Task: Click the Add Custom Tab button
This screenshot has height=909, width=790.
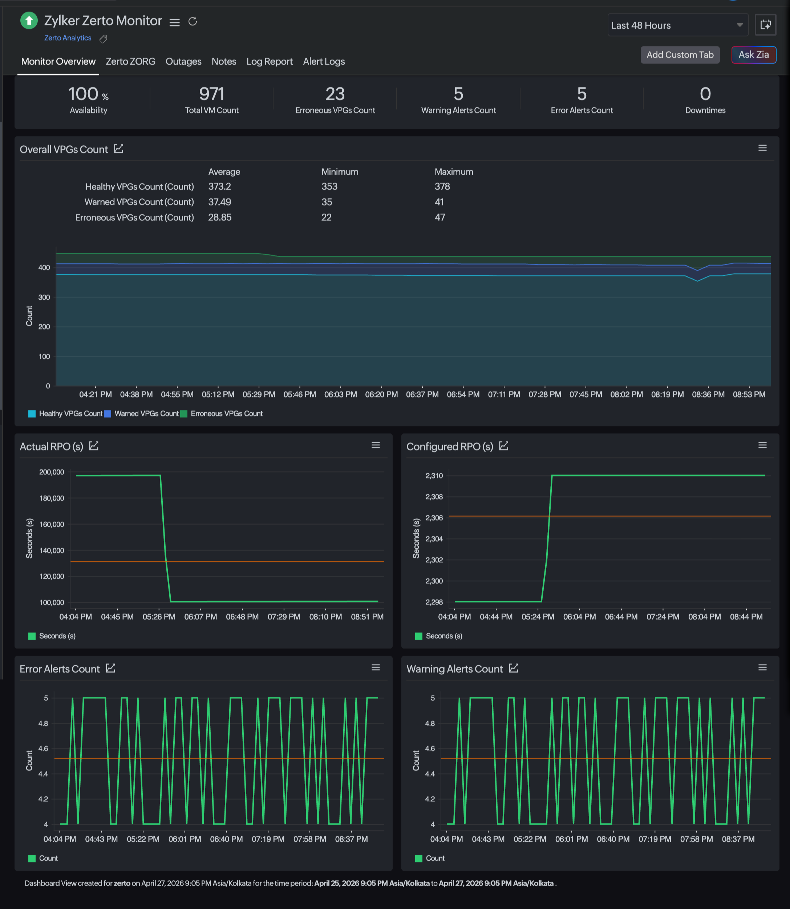Action: (x=680, y=55)
